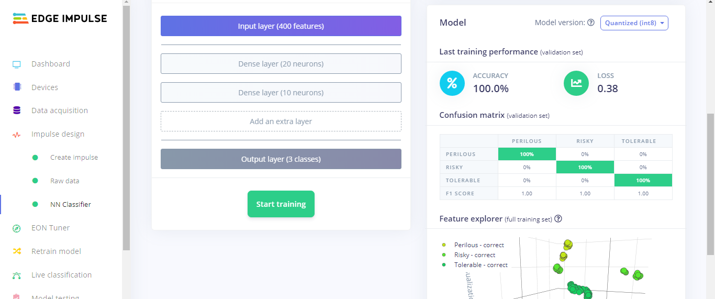Click help icon beside Model version
715x299 pixels.
tap(591, 23)
